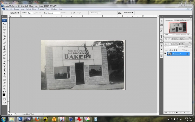
Task: Select the Eyedropper tool
Action: [4, 83]
